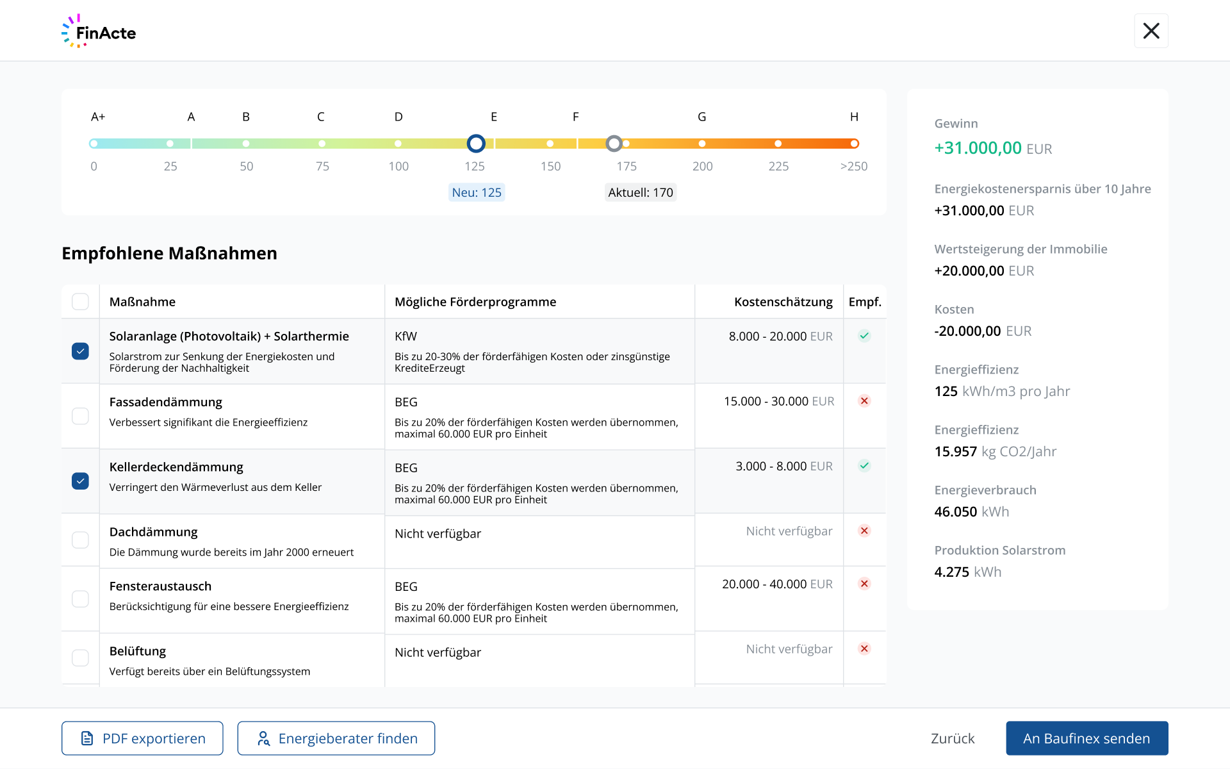Click red X icon in Fensteraustausch row
The height and width of the screenshot is (769, 1230).
(864, 584)
